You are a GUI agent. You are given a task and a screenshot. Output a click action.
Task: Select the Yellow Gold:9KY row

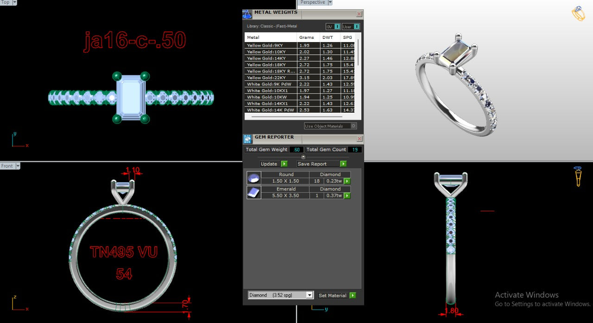click(300, 45)
